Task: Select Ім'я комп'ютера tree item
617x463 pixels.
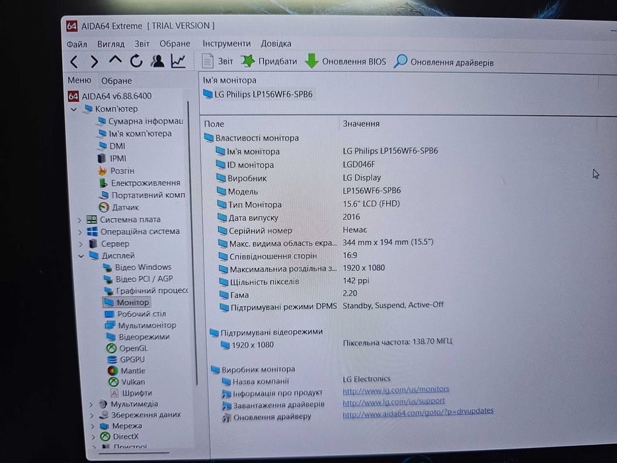Action: [134, 134]
